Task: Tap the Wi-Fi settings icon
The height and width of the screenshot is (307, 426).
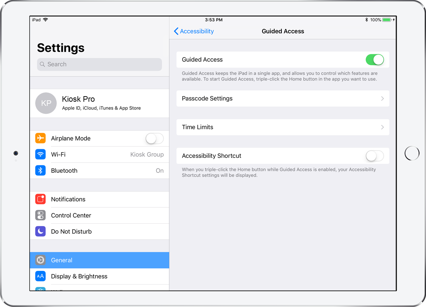Action: coord(40,154)
